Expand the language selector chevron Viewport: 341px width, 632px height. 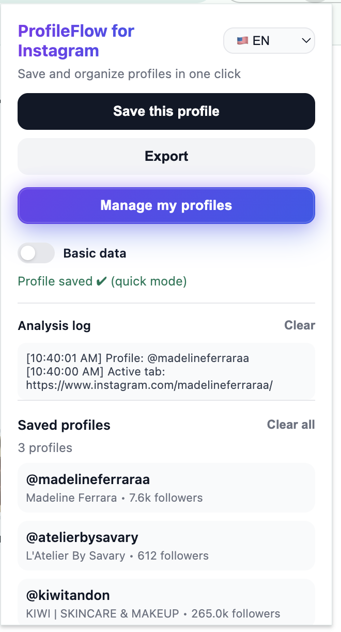pos(305,40)
